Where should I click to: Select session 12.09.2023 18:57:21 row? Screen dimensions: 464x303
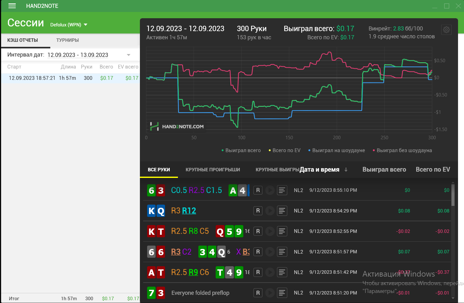[x=70, y=78]
